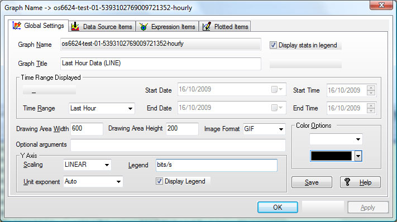Edit the Graph Title field

click(x=161, y=64)
